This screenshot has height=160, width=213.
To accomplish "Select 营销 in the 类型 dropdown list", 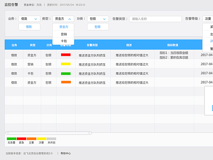I will click(63, 34).
